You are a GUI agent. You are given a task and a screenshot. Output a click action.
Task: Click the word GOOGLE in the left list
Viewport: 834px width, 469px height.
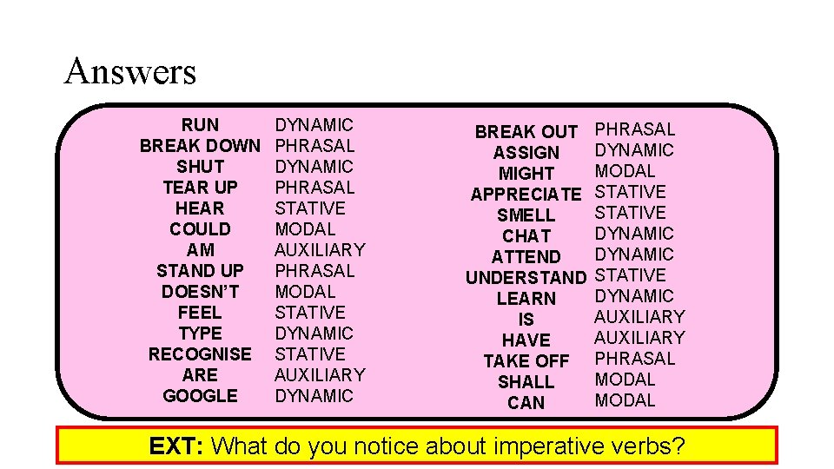click(x=200, y=396)
